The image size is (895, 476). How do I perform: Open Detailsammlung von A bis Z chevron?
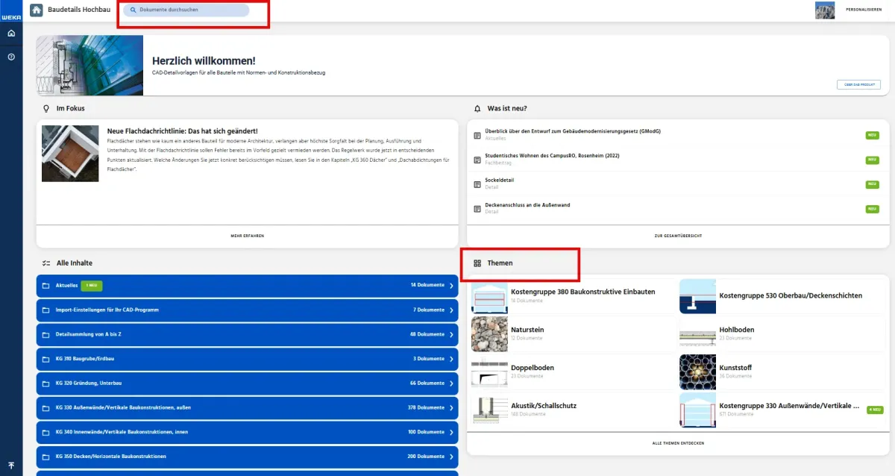point(451,334)
